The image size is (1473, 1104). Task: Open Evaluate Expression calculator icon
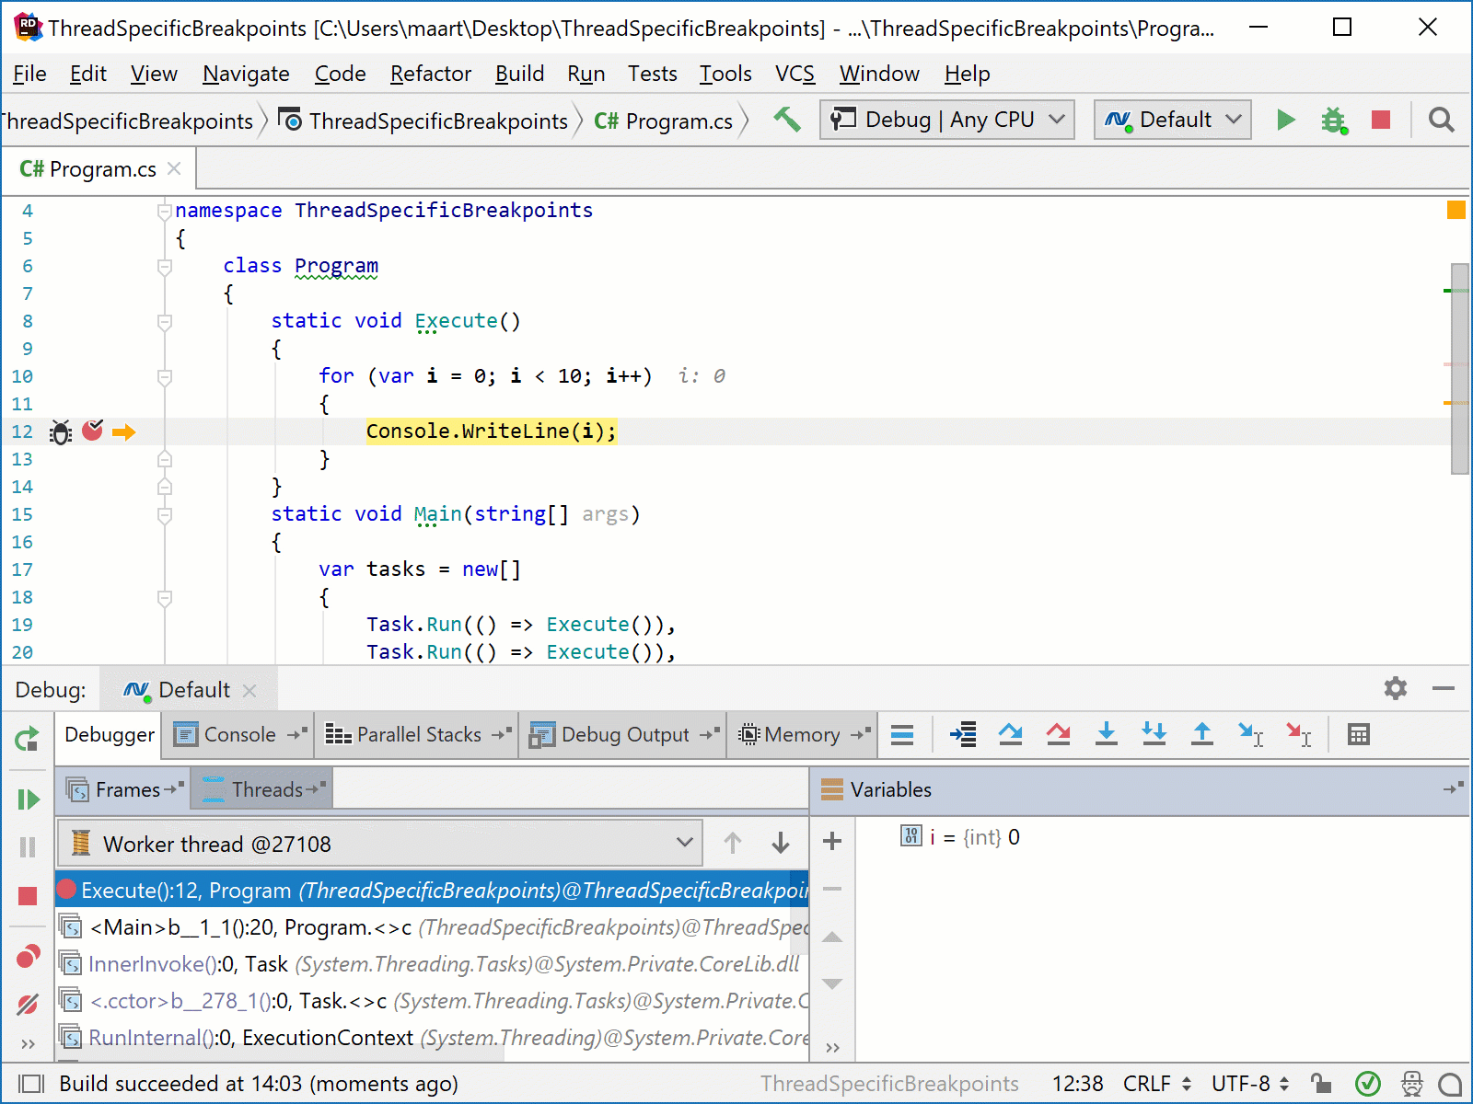[x=1358, y=734]
